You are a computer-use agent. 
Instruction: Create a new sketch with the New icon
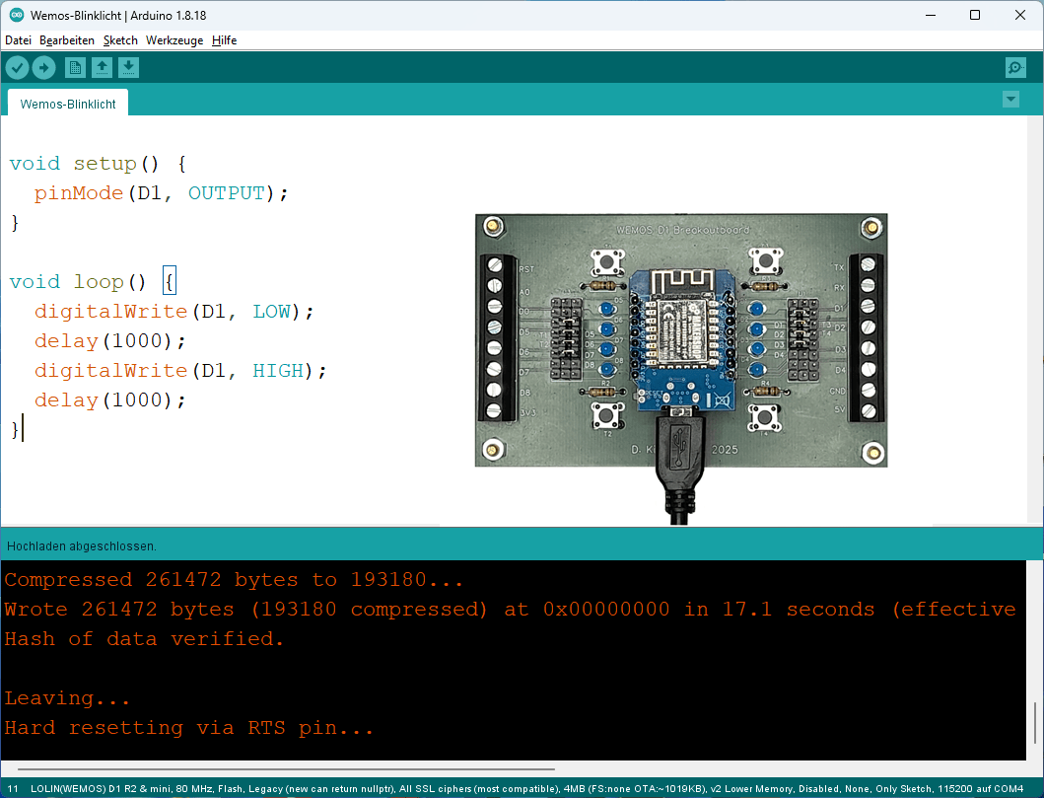[x=75, y=67]
